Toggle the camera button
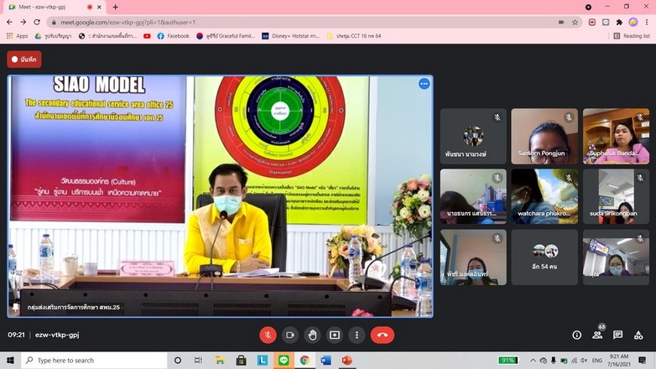This screenshot has width=656, height=369. (x=290, y=335)
